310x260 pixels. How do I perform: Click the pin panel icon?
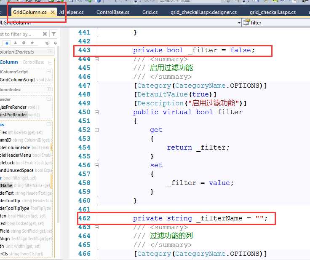click(55, 43)
